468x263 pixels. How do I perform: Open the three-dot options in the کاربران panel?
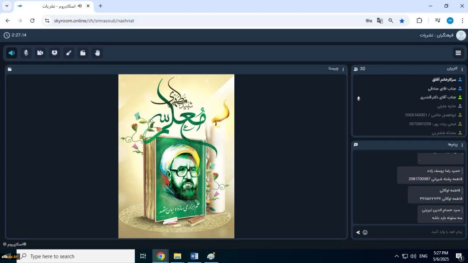coord(462,69)
